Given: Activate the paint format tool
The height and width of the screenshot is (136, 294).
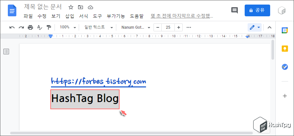Looking at the screenshot, I should 49,27.
